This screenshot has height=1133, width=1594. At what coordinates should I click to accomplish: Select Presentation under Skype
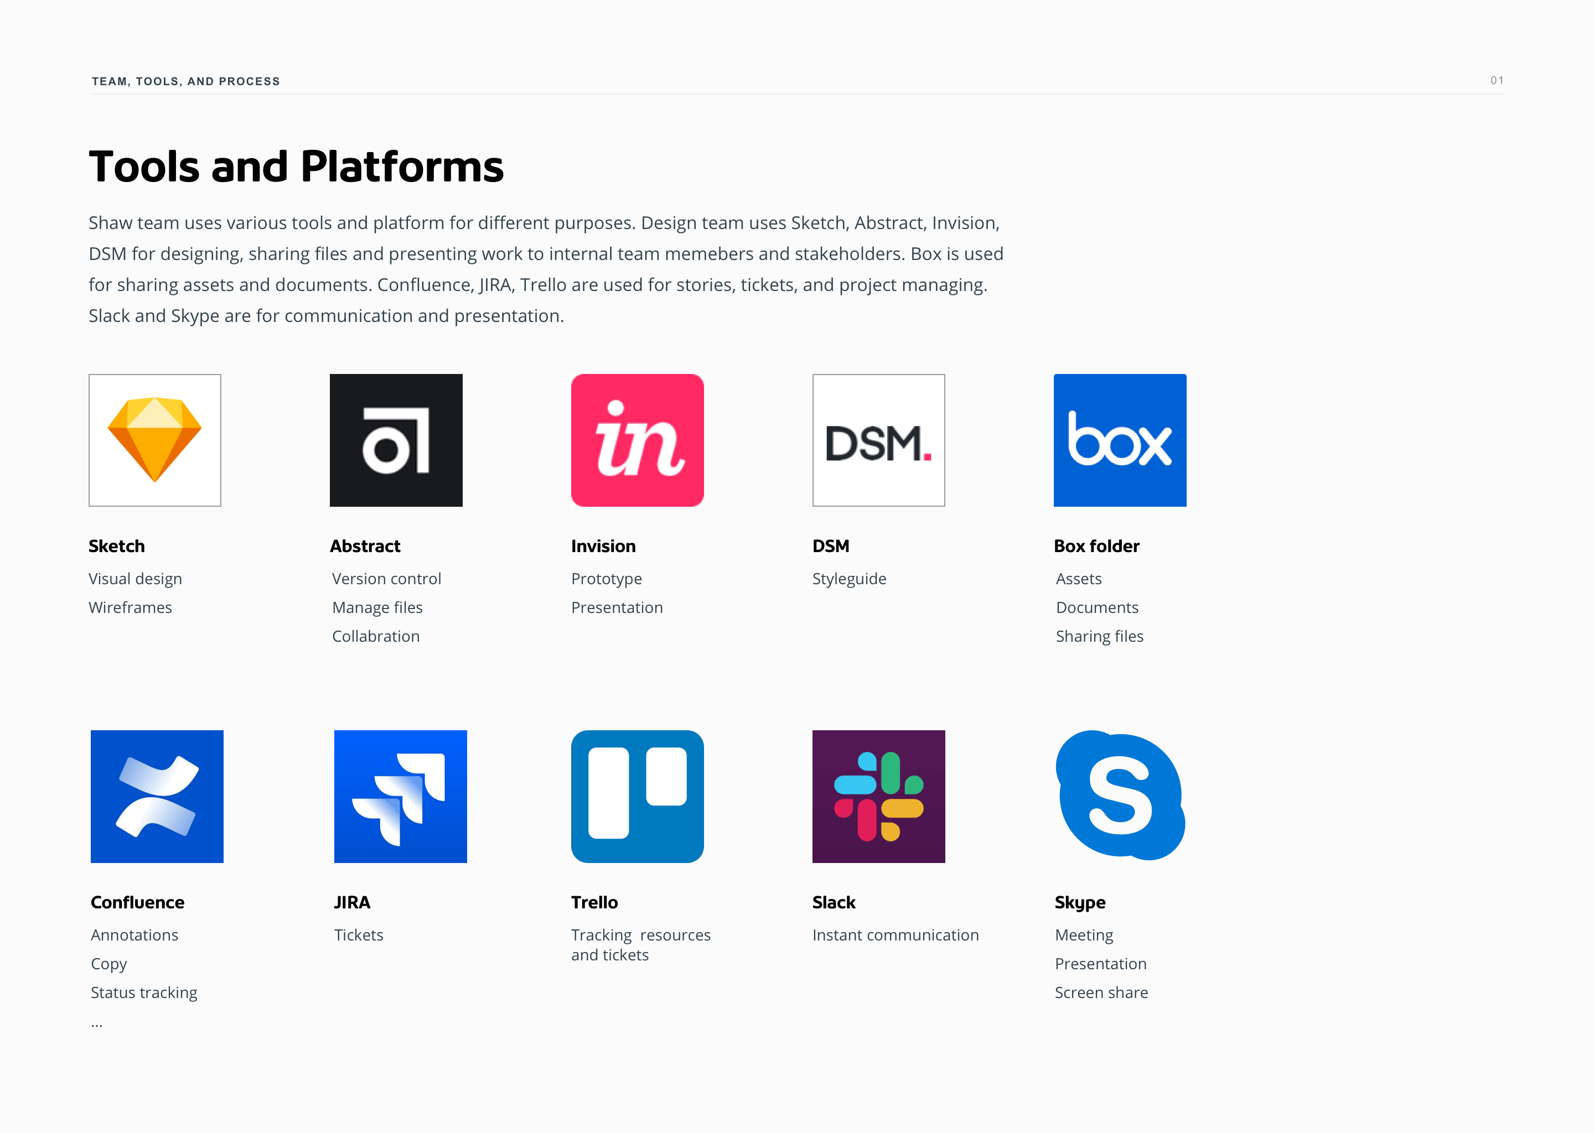click(1101, 964)
